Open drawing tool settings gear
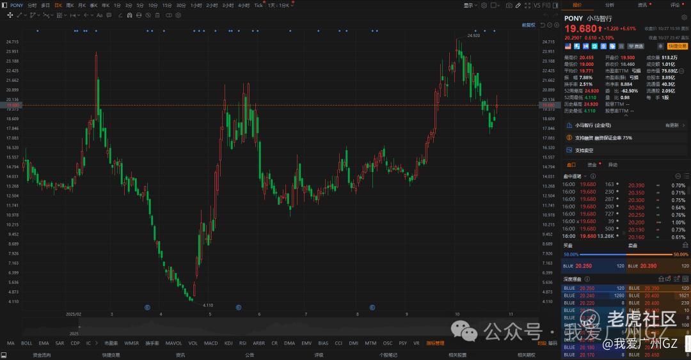The width and height of the screenshot is (691, 360). (x=179, y=15)
